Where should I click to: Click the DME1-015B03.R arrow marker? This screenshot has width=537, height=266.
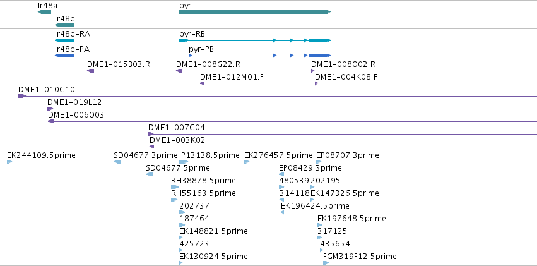tap(90, 71)
